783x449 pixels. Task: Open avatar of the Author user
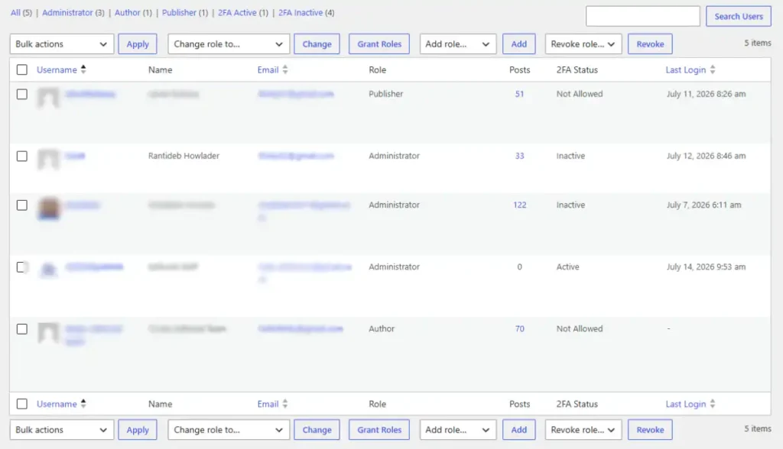(48, 332)
